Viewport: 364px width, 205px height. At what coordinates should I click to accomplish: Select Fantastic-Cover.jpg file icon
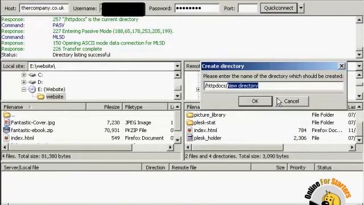7,122
